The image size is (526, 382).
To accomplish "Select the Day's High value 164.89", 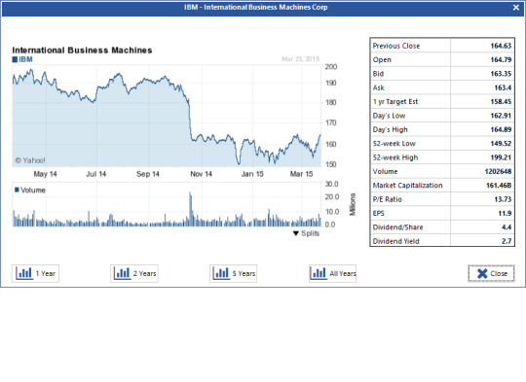I will [x=501, y=129].
